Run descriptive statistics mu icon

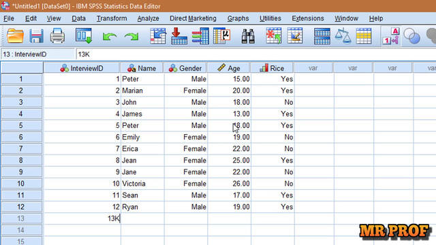(221, 36)
